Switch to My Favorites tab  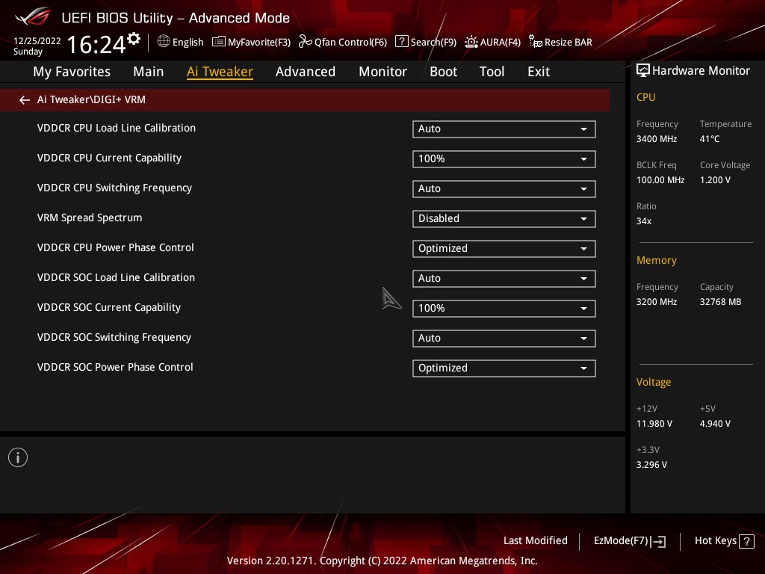[x=72, y=72]
